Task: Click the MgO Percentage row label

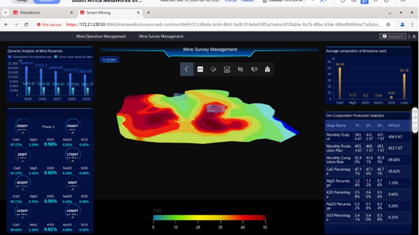Action: click(x=338, y=183)
